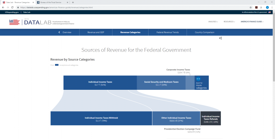The height and width of the screenshot is (139, 275).
Task: Go back to Overview
Action: [x=65, y=32]
